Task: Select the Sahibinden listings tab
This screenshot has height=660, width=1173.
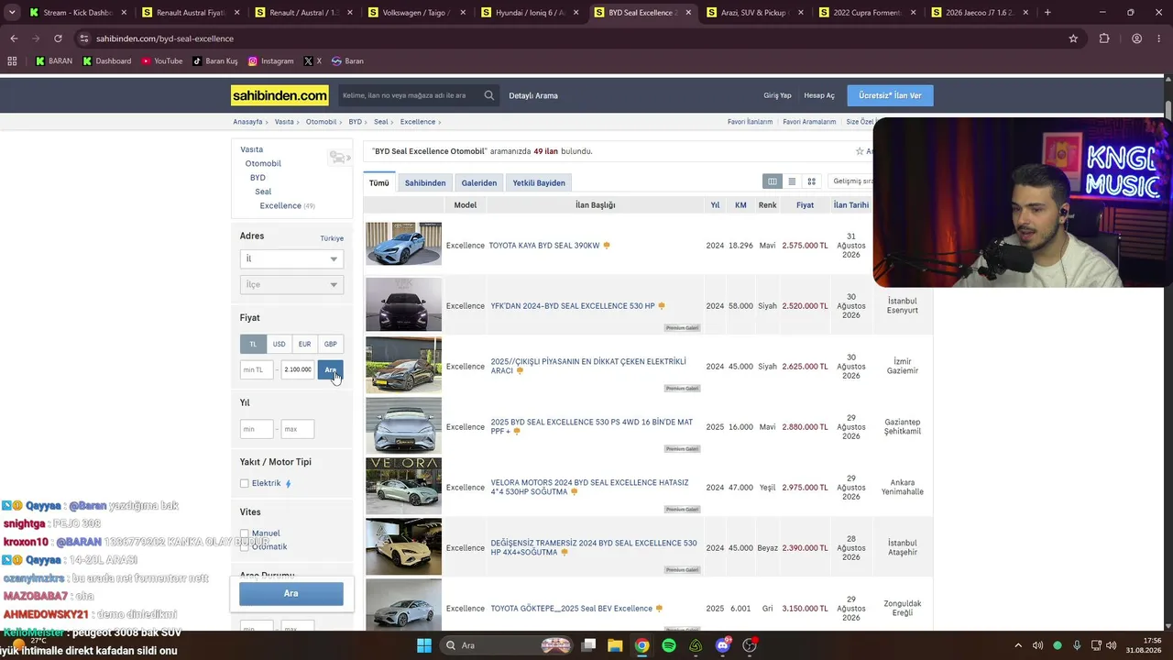Action: click(x=425, y=182)
